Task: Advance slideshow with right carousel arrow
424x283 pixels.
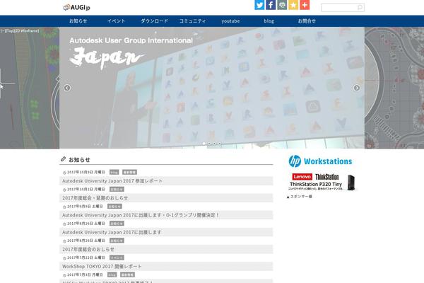Action: click(x=357, y=88)
